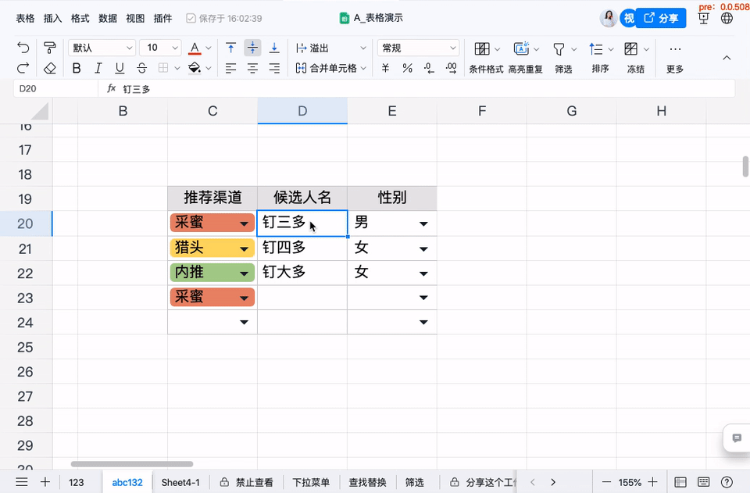Click the formula bar showing 钉三多
750x493 pixels.
click(x=416, y=88)
